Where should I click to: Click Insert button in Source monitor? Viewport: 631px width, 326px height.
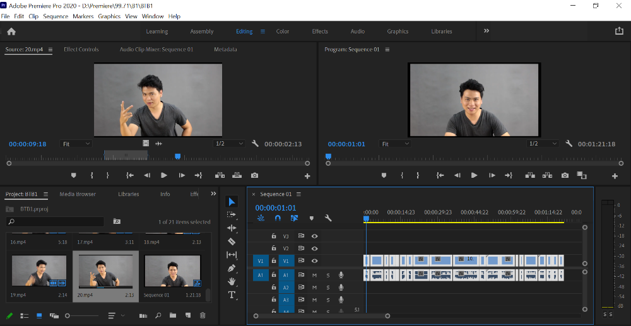click(220, 175)
